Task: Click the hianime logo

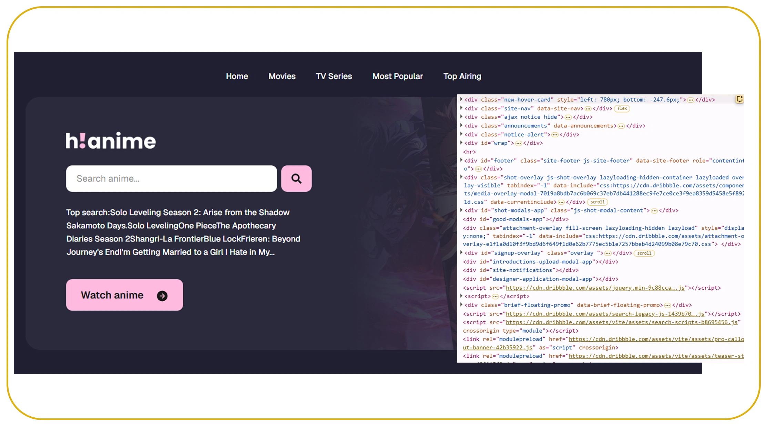Action: pos(111,140)
